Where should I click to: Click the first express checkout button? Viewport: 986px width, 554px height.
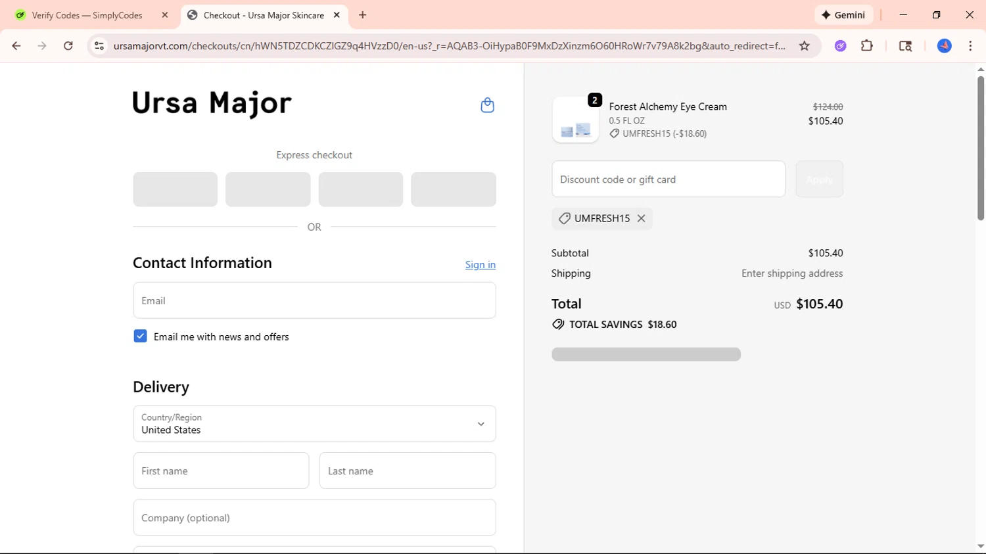click(176, 189)
